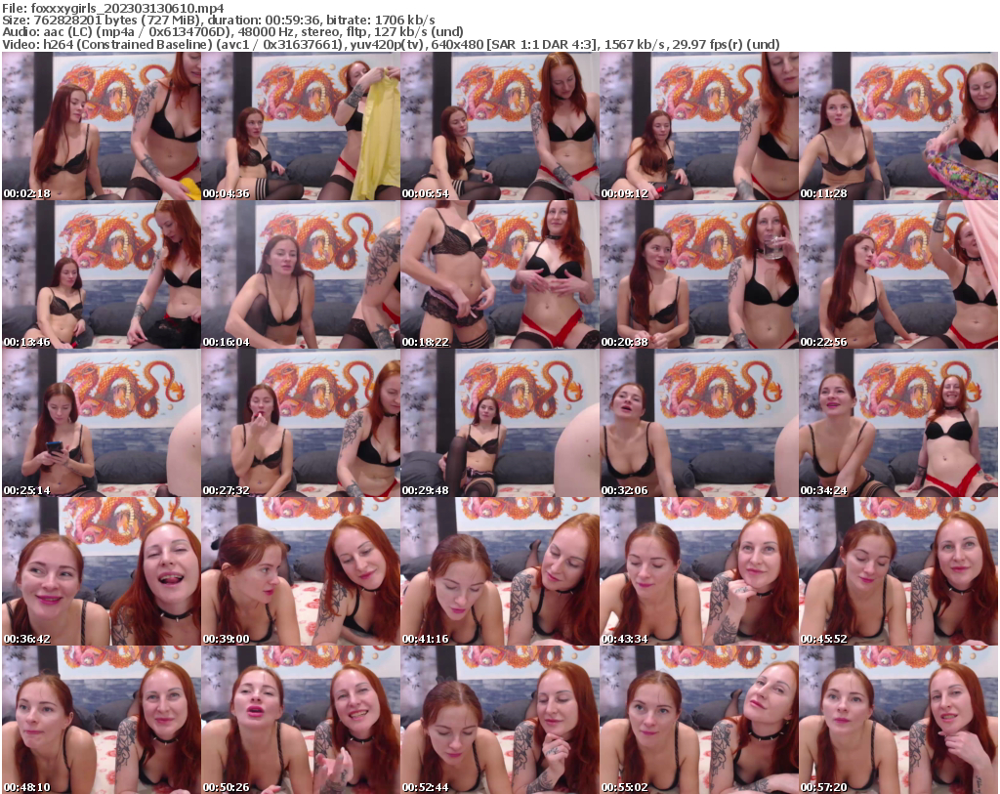This screenshot has width=1000, height=794.
Task: Open the thumbnail at 00:02:18
Action: point(100,127)
